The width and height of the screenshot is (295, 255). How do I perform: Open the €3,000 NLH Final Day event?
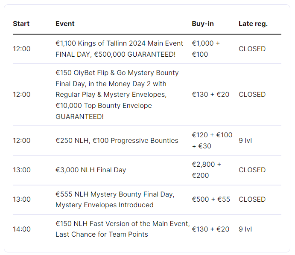(91, 170)
